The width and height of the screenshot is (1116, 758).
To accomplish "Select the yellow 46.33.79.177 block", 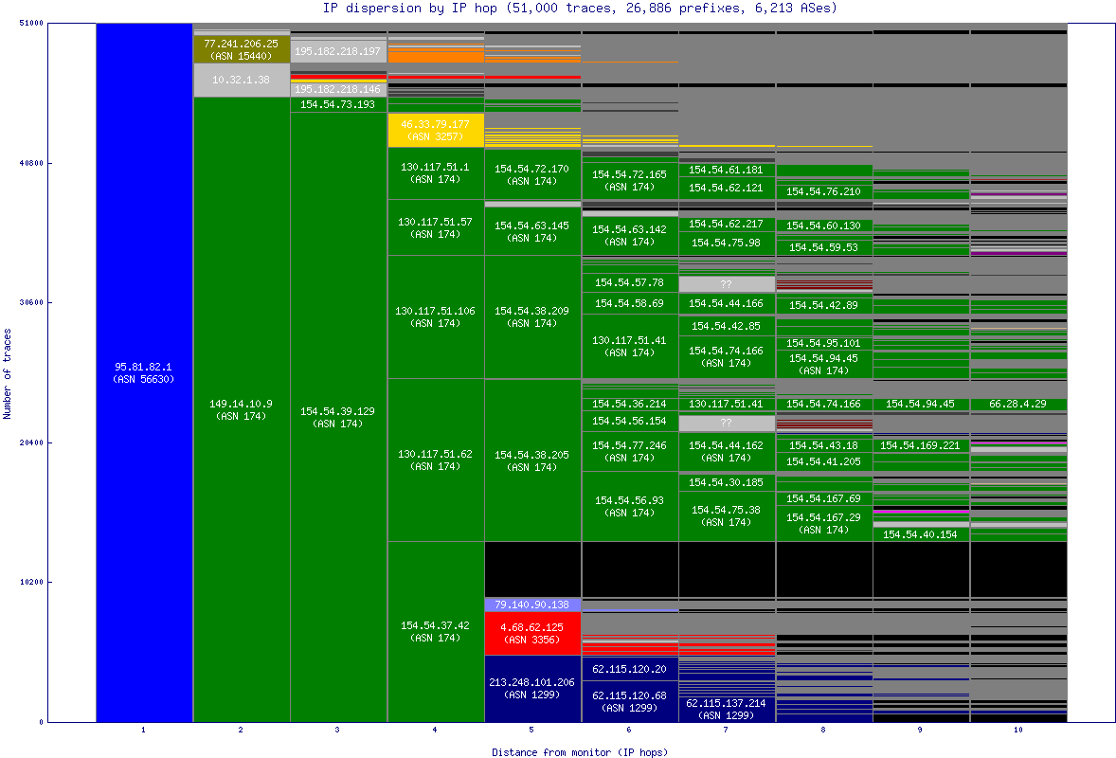I will coord(436,131).
